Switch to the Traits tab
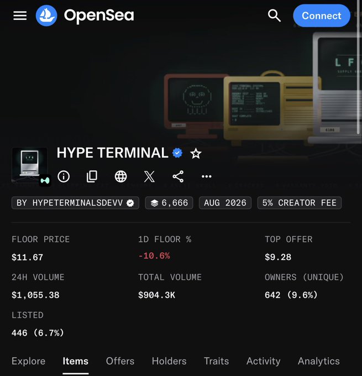362x376 pixels. 217,361
